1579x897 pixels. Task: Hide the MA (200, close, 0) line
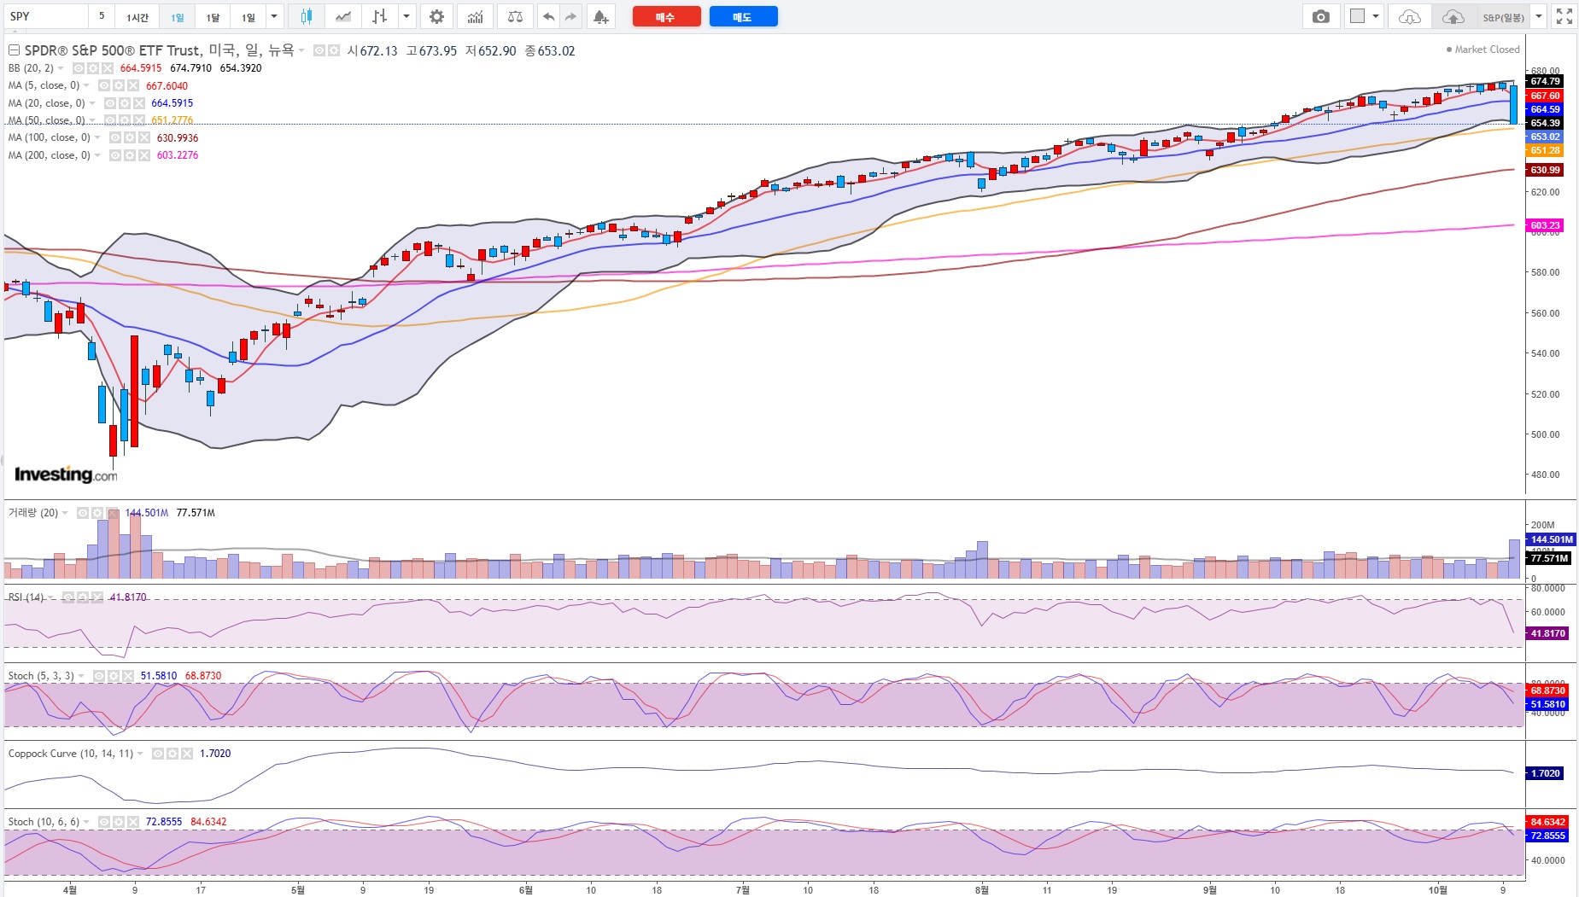pos(115,155)
